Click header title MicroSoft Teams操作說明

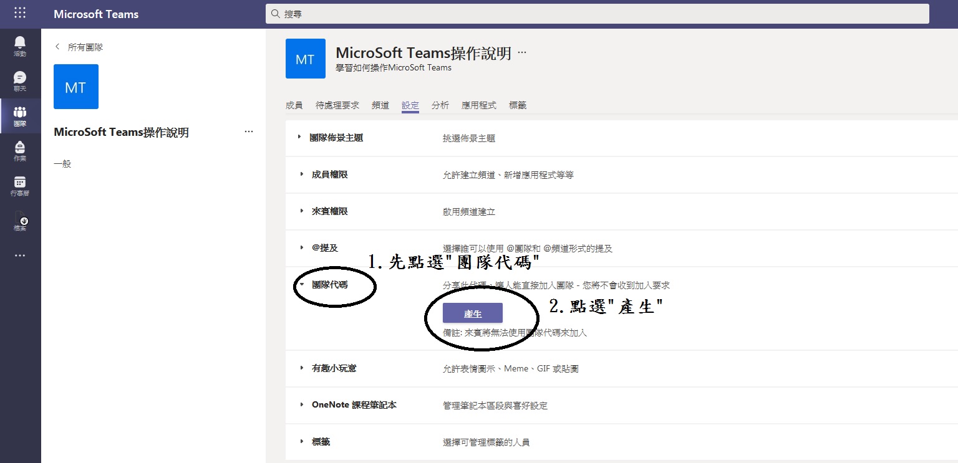tap(423, 53)
